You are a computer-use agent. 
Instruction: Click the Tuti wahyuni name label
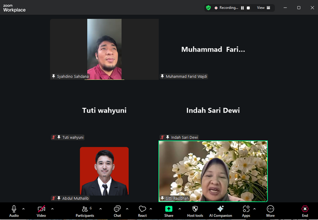click(73, 137)
